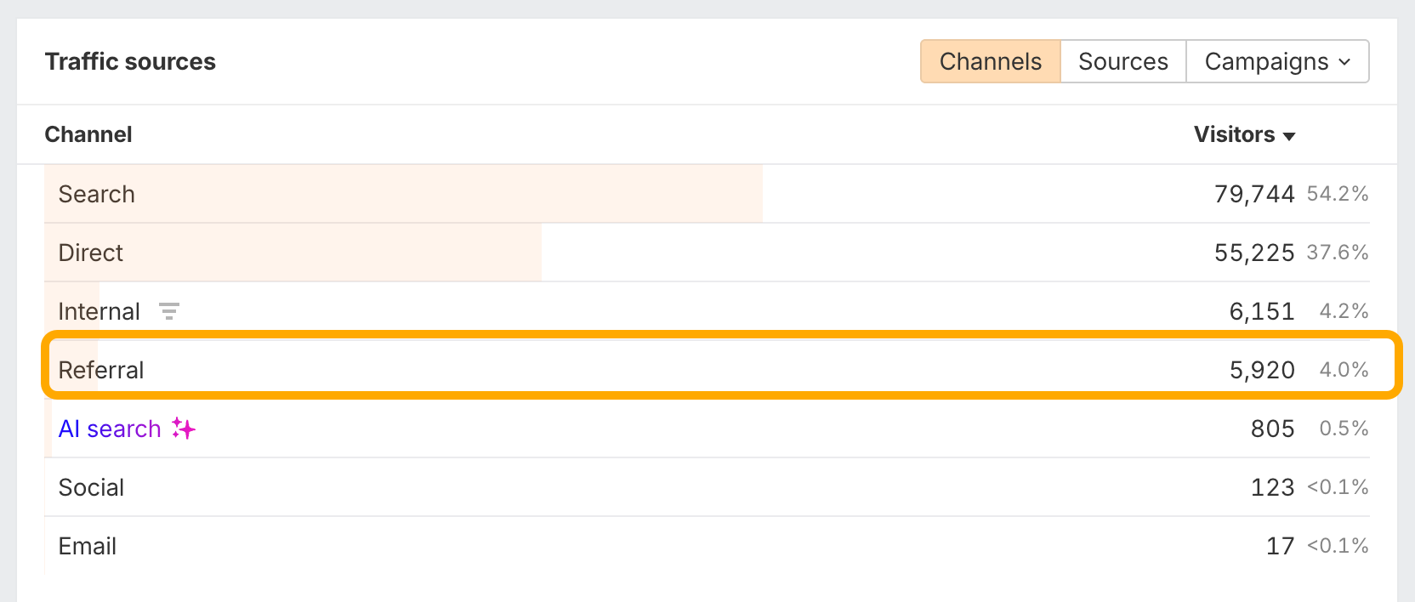Open the AI search link
The height and width of the screenshot is (602, 1415).
110,429
